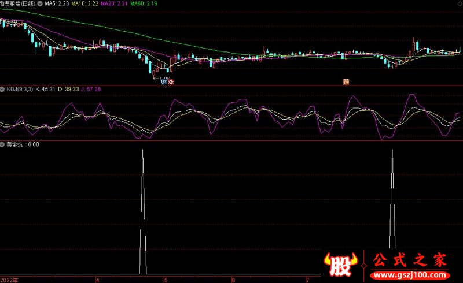Select the MA5 value label
The height and width of the screenshot is (283, 463).
(57, 4)
